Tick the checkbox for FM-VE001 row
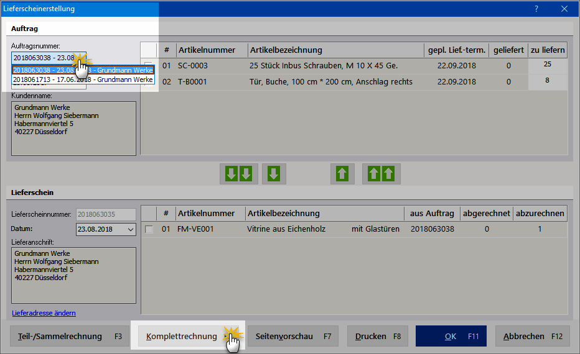Screen dimensions: 580x354 [149, 229]
